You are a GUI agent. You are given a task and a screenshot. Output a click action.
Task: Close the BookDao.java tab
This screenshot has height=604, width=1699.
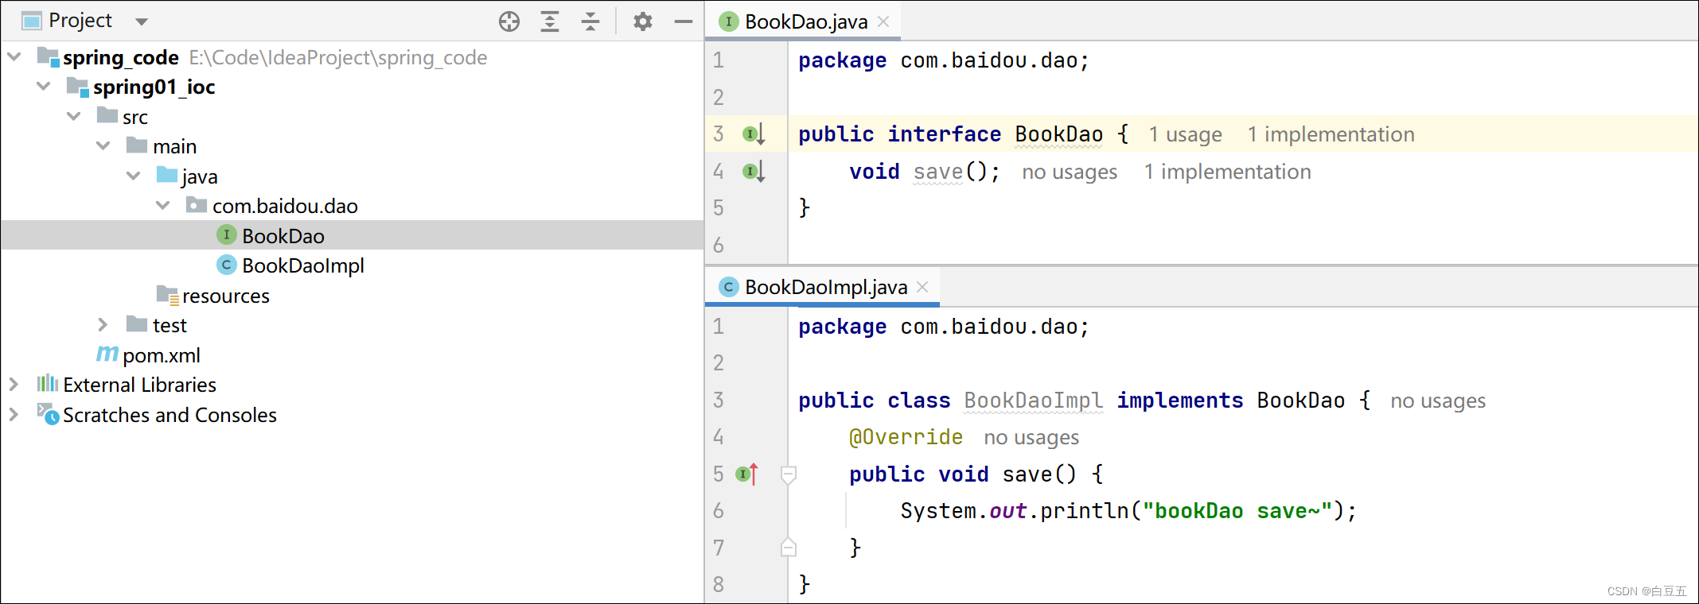point(883,21)
